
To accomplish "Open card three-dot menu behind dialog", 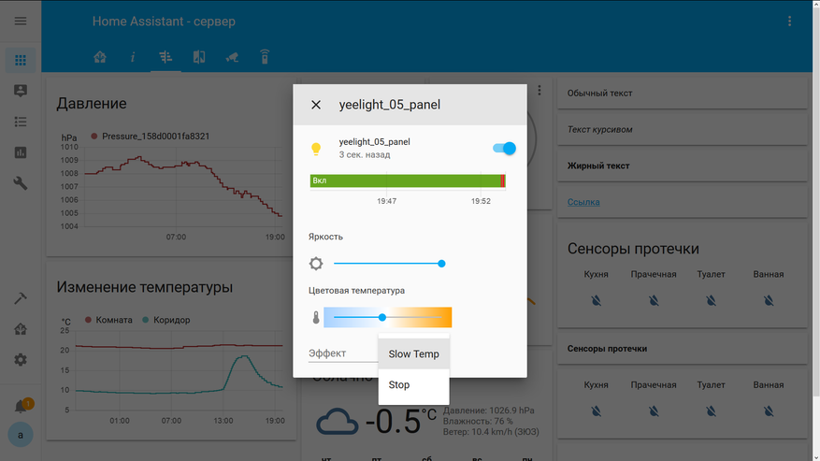I will (539, 91).
